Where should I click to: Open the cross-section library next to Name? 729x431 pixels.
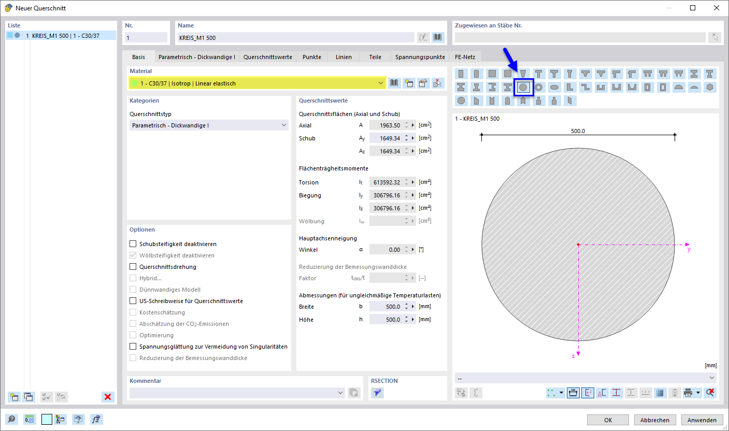(438, 37)
